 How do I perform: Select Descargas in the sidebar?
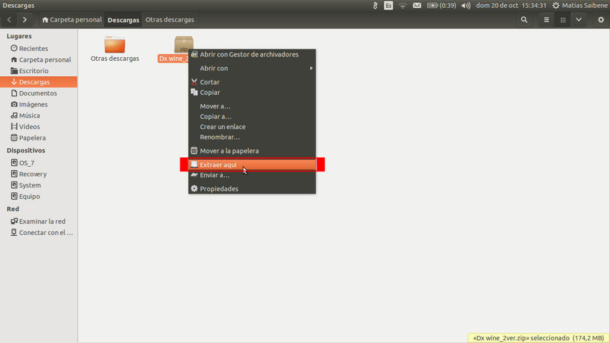(39, 82)
